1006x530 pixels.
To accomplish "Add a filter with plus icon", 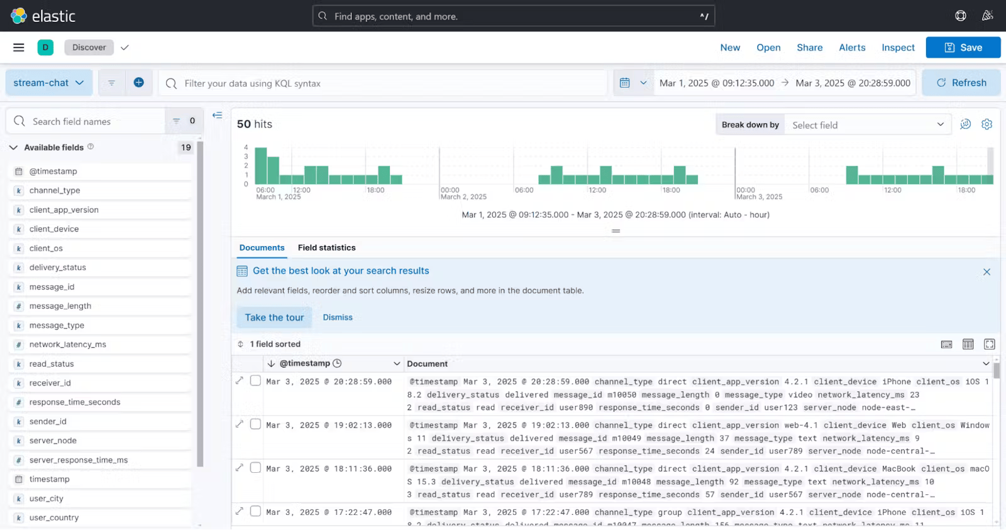I will tap(139, 82).
